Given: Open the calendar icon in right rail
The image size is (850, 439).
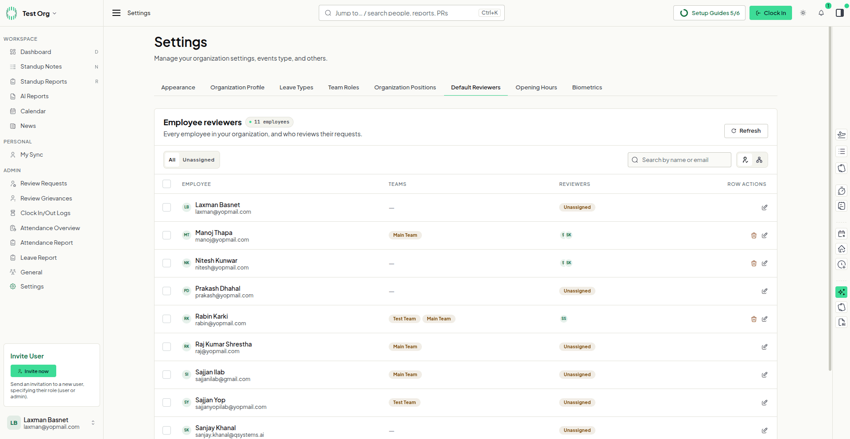Looking at the screenshot, I should click(x=842, y=234).
